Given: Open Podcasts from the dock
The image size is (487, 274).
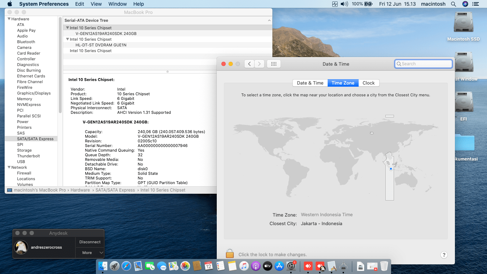Looking at the screenshot, I should click(256, 266).
